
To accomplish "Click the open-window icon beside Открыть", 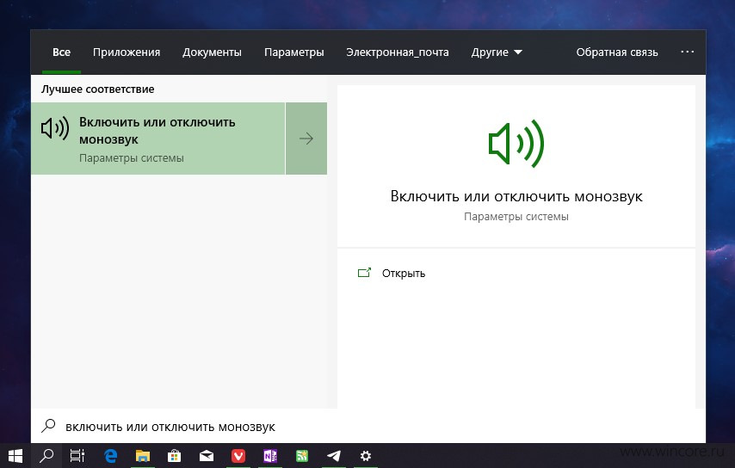I will click(x=364, y=273).
